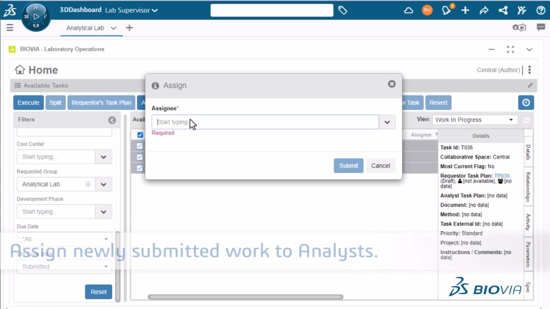Open the Submitted state dropdown
Viewport: 550px width, 309px height.
(64, 267)
